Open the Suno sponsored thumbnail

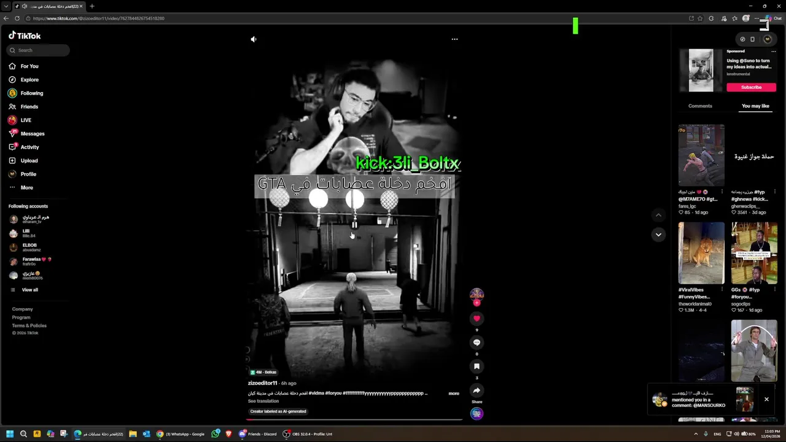pyautogui.click(x=701, y=71)
